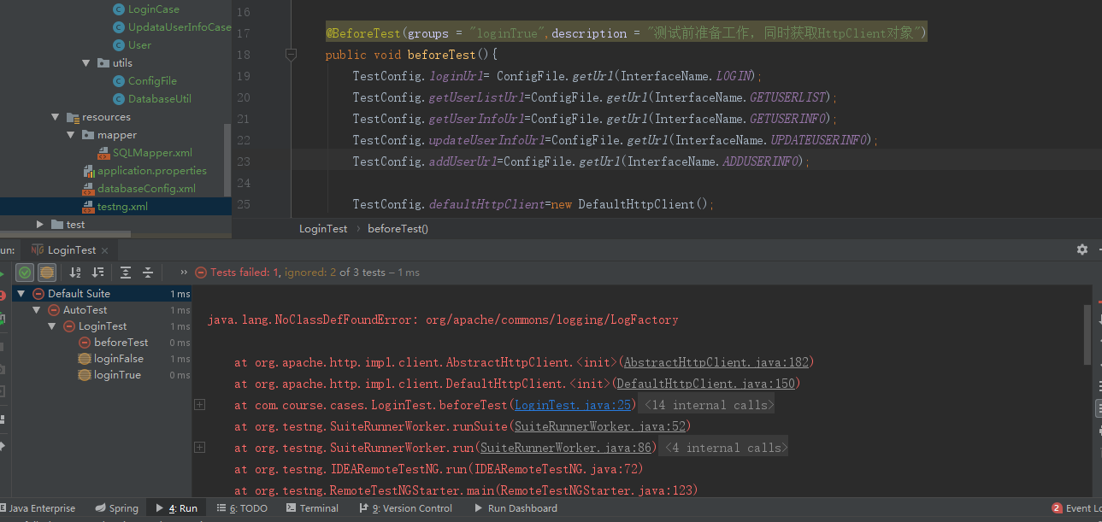Open IDEARemoteTestNG.java:72 link
1102x522 pixels.
click(x=554, y=469)
